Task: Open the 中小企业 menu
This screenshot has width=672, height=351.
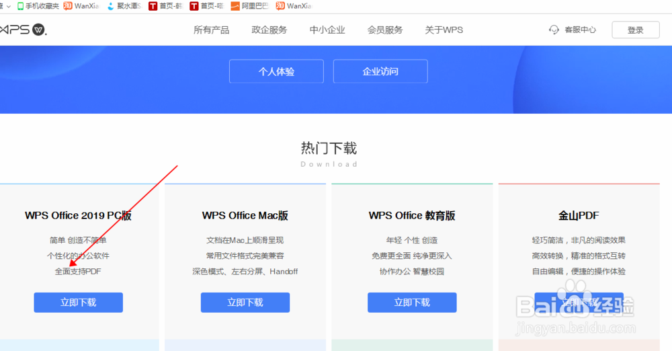Action: (327, 30)
